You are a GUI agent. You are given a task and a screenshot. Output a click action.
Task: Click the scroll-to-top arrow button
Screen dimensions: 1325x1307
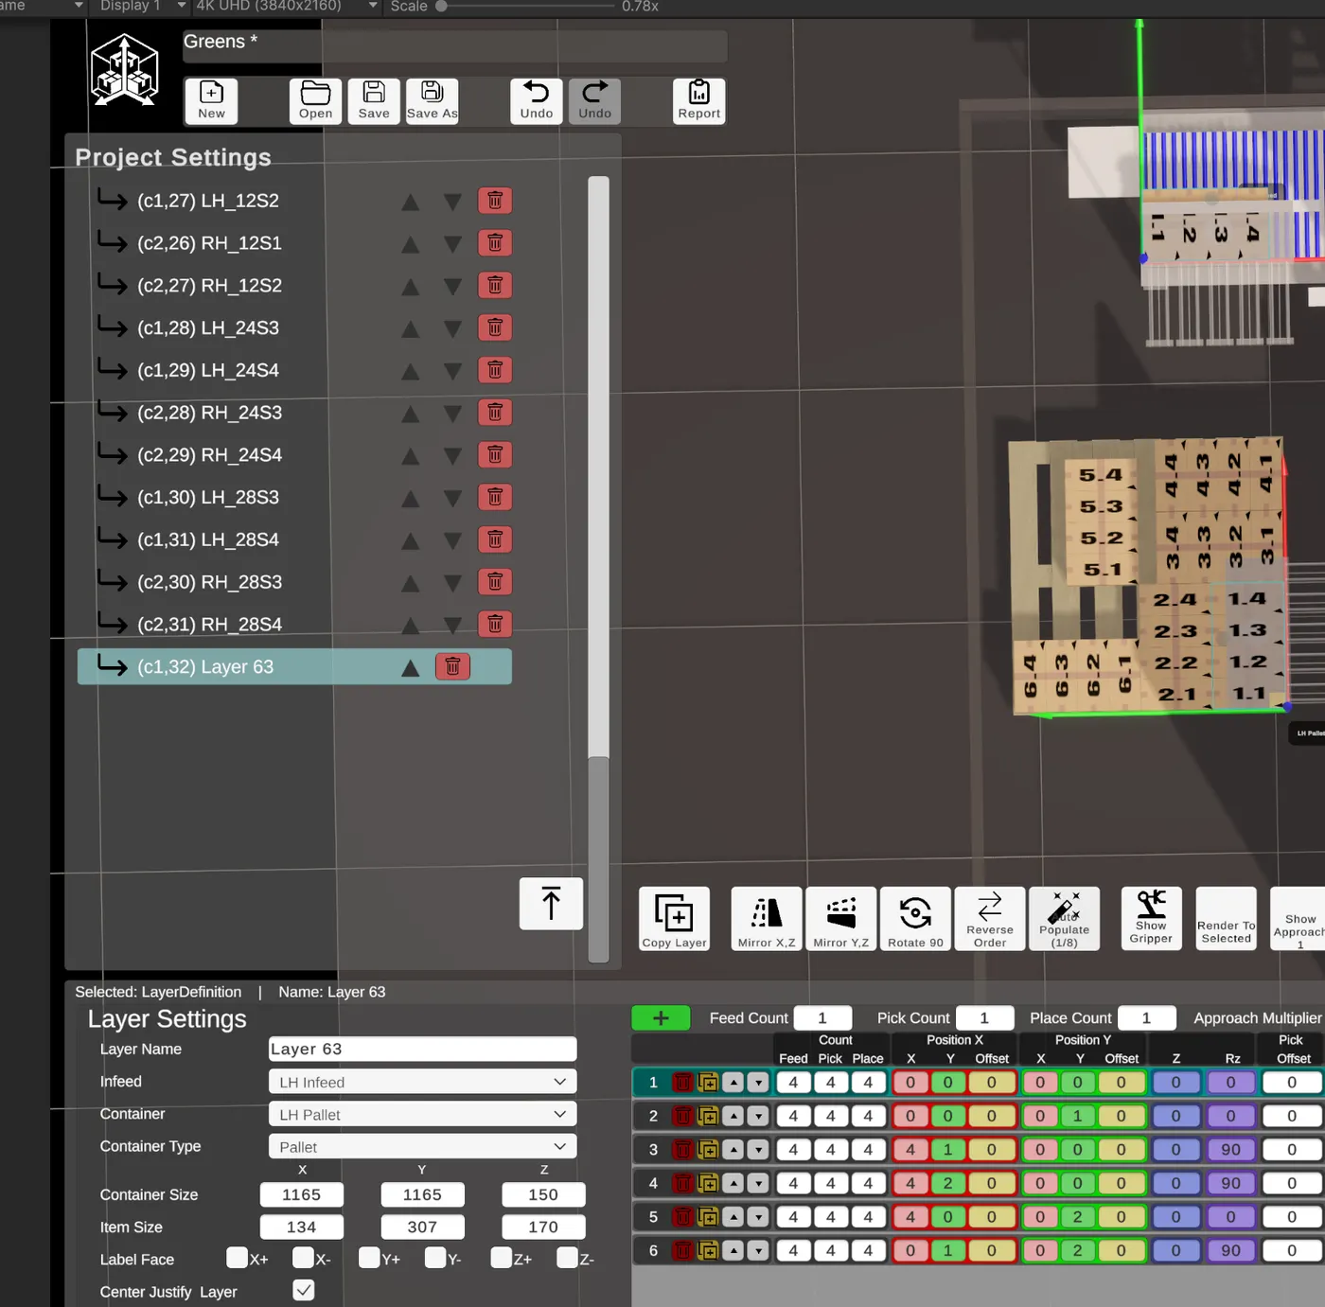[x=551, y=903]
